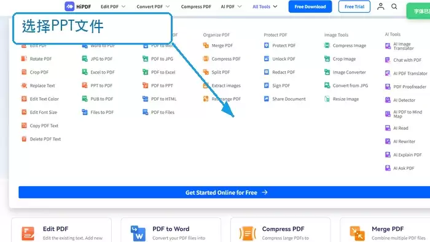430x242 pixels.
Task: Click the AI Detector icon
Action: point(388,100)
